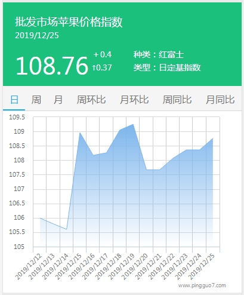The height and width of the screenshot is (295, 244).
Task: Open the 周同比 tab
Action: pyautogui.click(x=177, y=100)
